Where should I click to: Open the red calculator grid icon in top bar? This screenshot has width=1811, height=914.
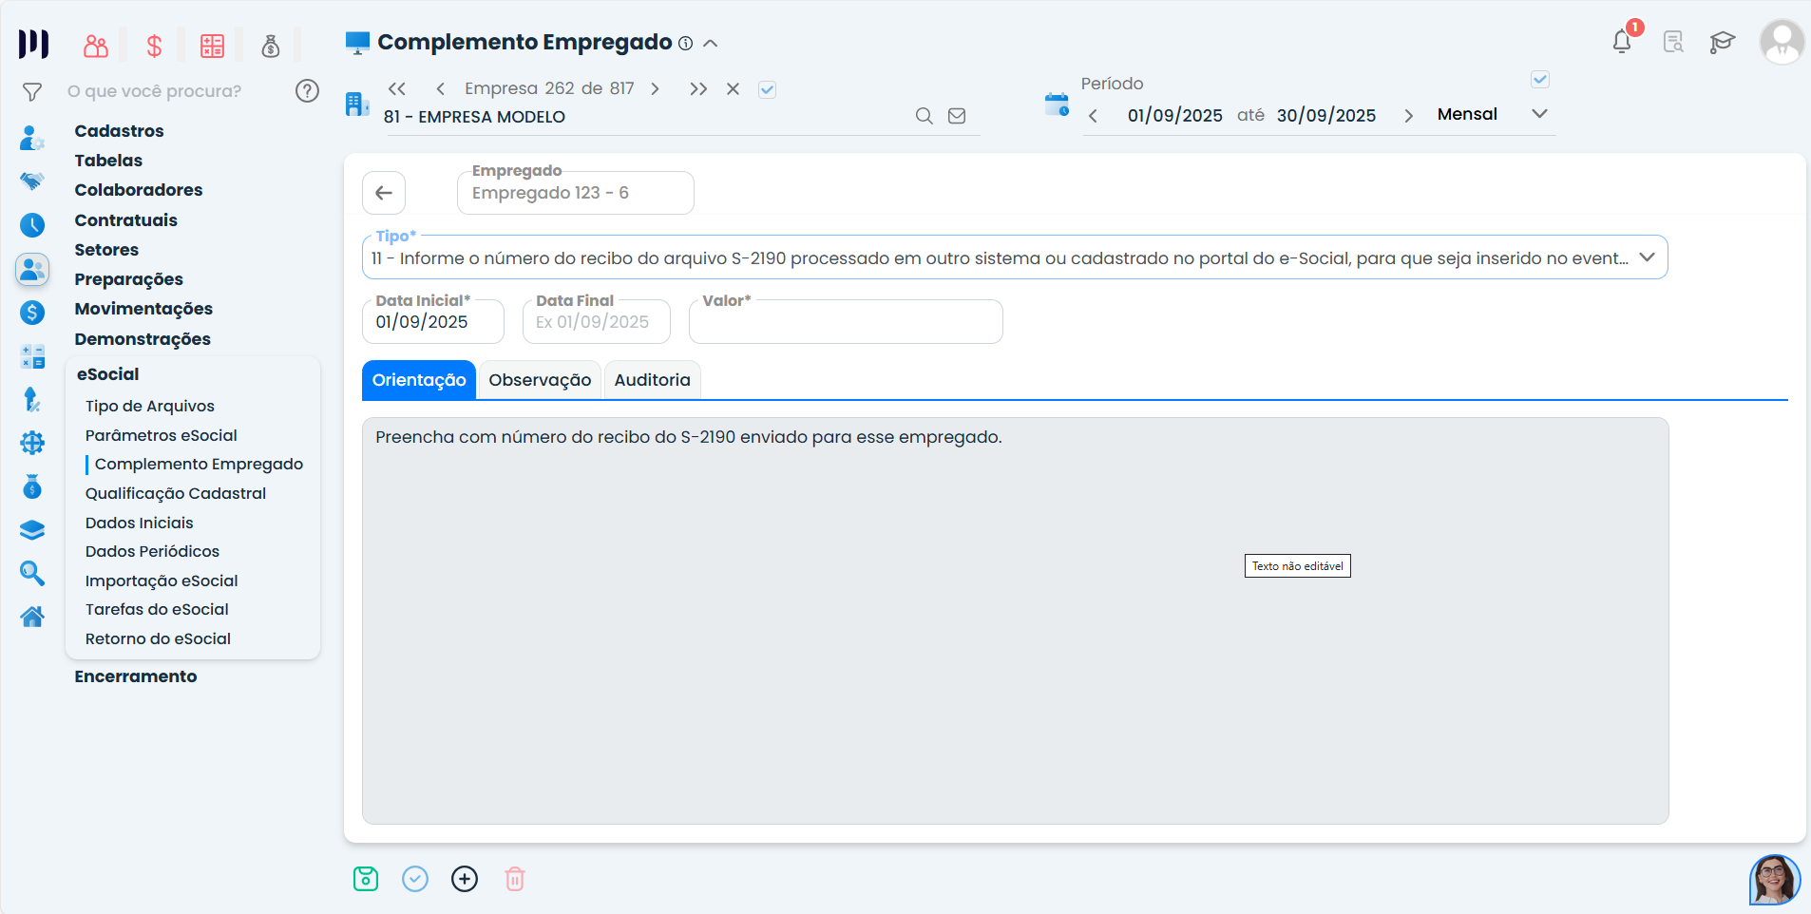(x=212, y=46)
